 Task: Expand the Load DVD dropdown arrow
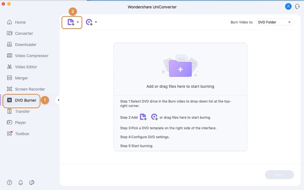point(96,22)
